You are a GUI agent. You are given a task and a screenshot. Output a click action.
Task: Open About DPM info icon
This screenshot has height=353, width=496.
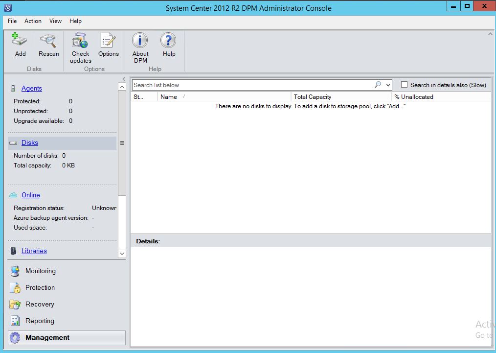click(x=140, y=40)
